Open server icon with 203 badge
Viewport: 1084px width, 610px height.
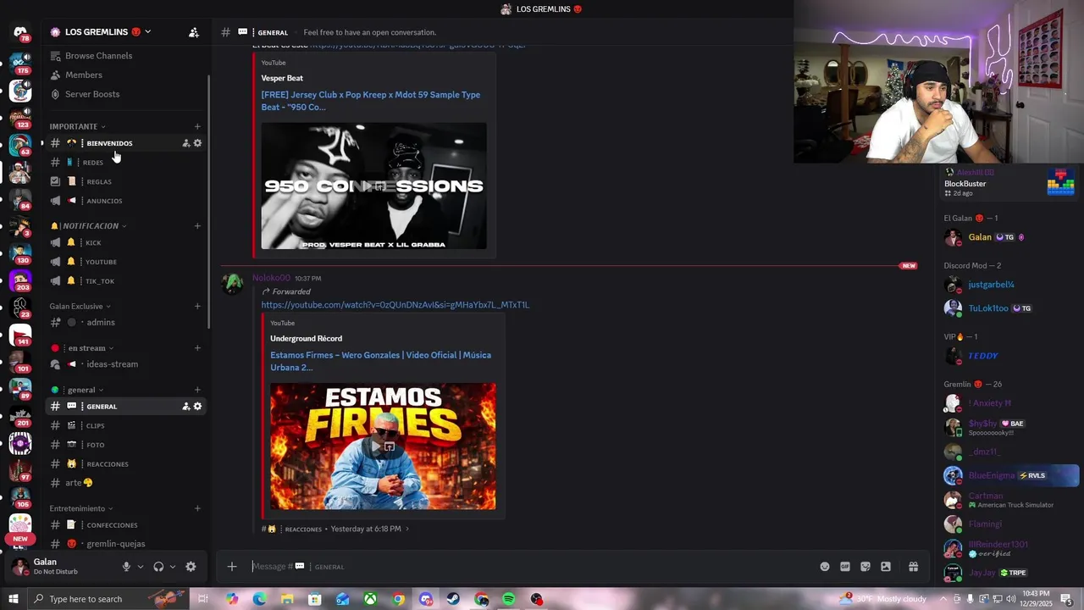20,280
